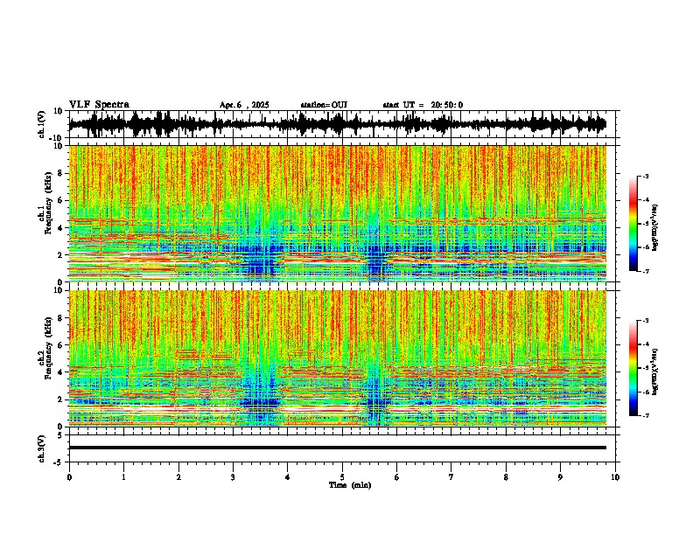Click the time axis tick label "9"
This screenshot has width=693, height=535.
click(560, 477)
